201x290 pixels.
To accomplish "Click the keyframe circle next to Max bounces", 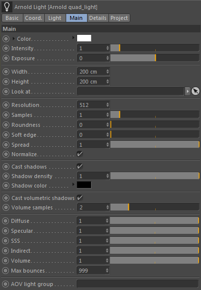I will point(5,271).
